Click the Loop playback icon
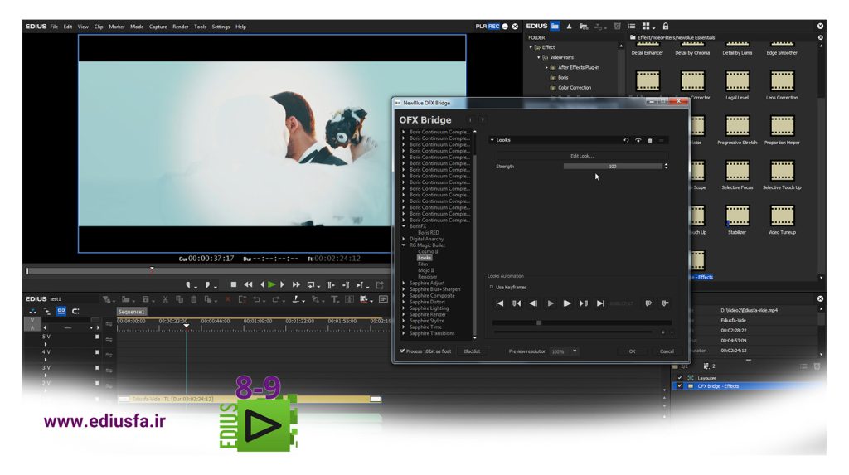Viewport: 849px width, 475px height. click(x=311, y=285)
